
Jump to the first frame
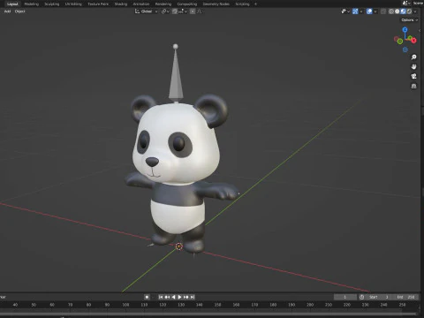(x=161, y=297)
